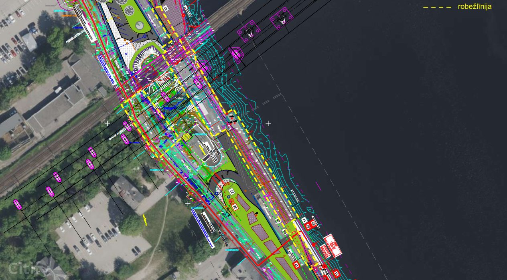Click the red-bordered label numbered 36
The image size is (507, 280).
tap(235, 207)
